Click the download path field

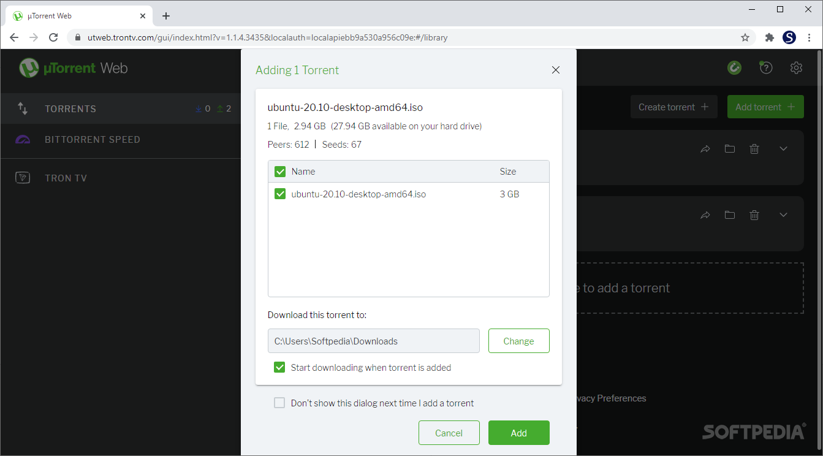(374, 341)
